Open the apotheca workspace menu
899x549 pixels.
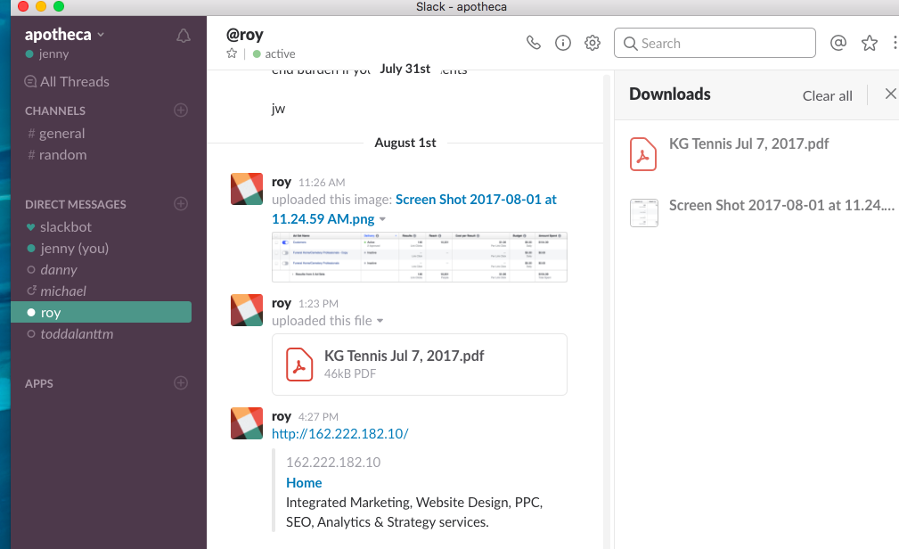(x=64, y=35)
